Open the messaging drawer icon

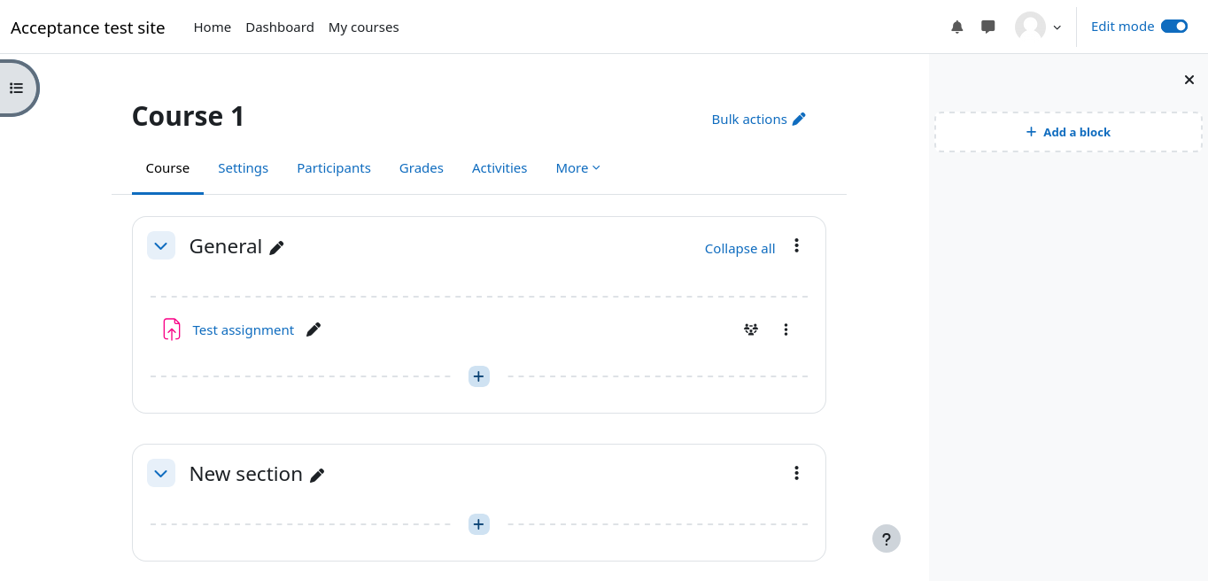pos(988,27)
